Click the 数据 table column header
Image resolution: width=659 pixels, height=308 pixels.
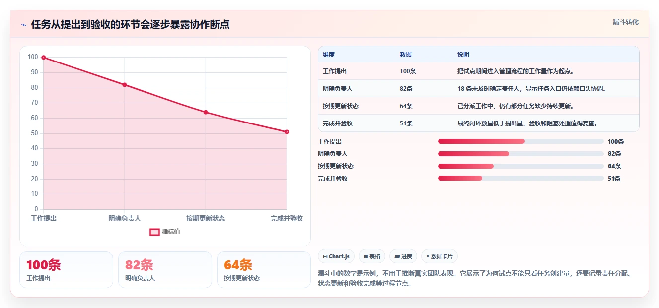[406, 55]
